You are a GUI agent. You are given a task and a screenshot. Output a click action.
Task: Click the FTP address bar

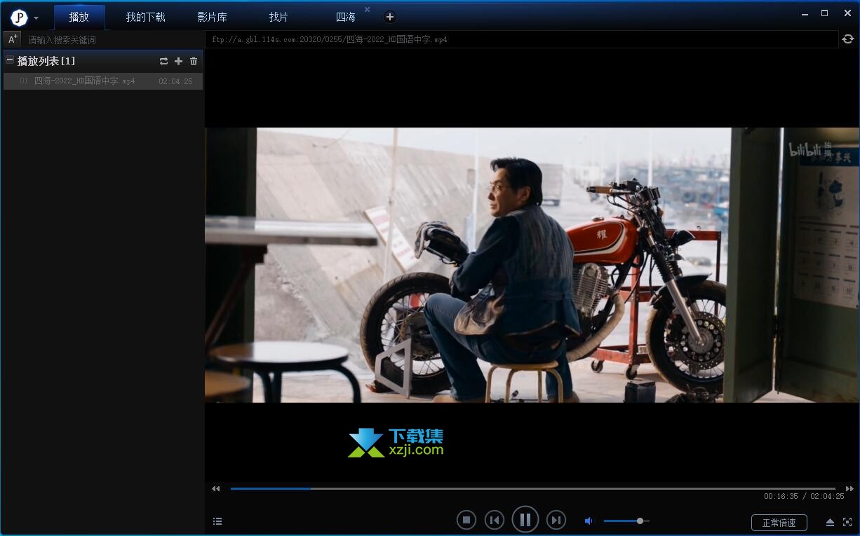tap(521, 39)
